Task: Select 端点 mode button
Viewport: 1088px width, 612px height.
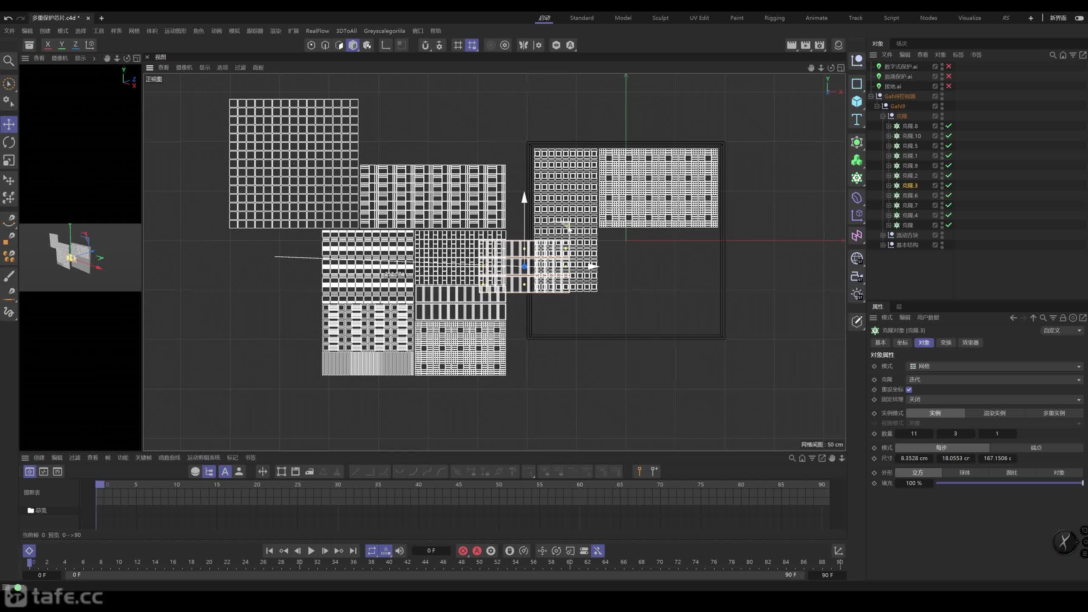Action: click(1036, 448)
